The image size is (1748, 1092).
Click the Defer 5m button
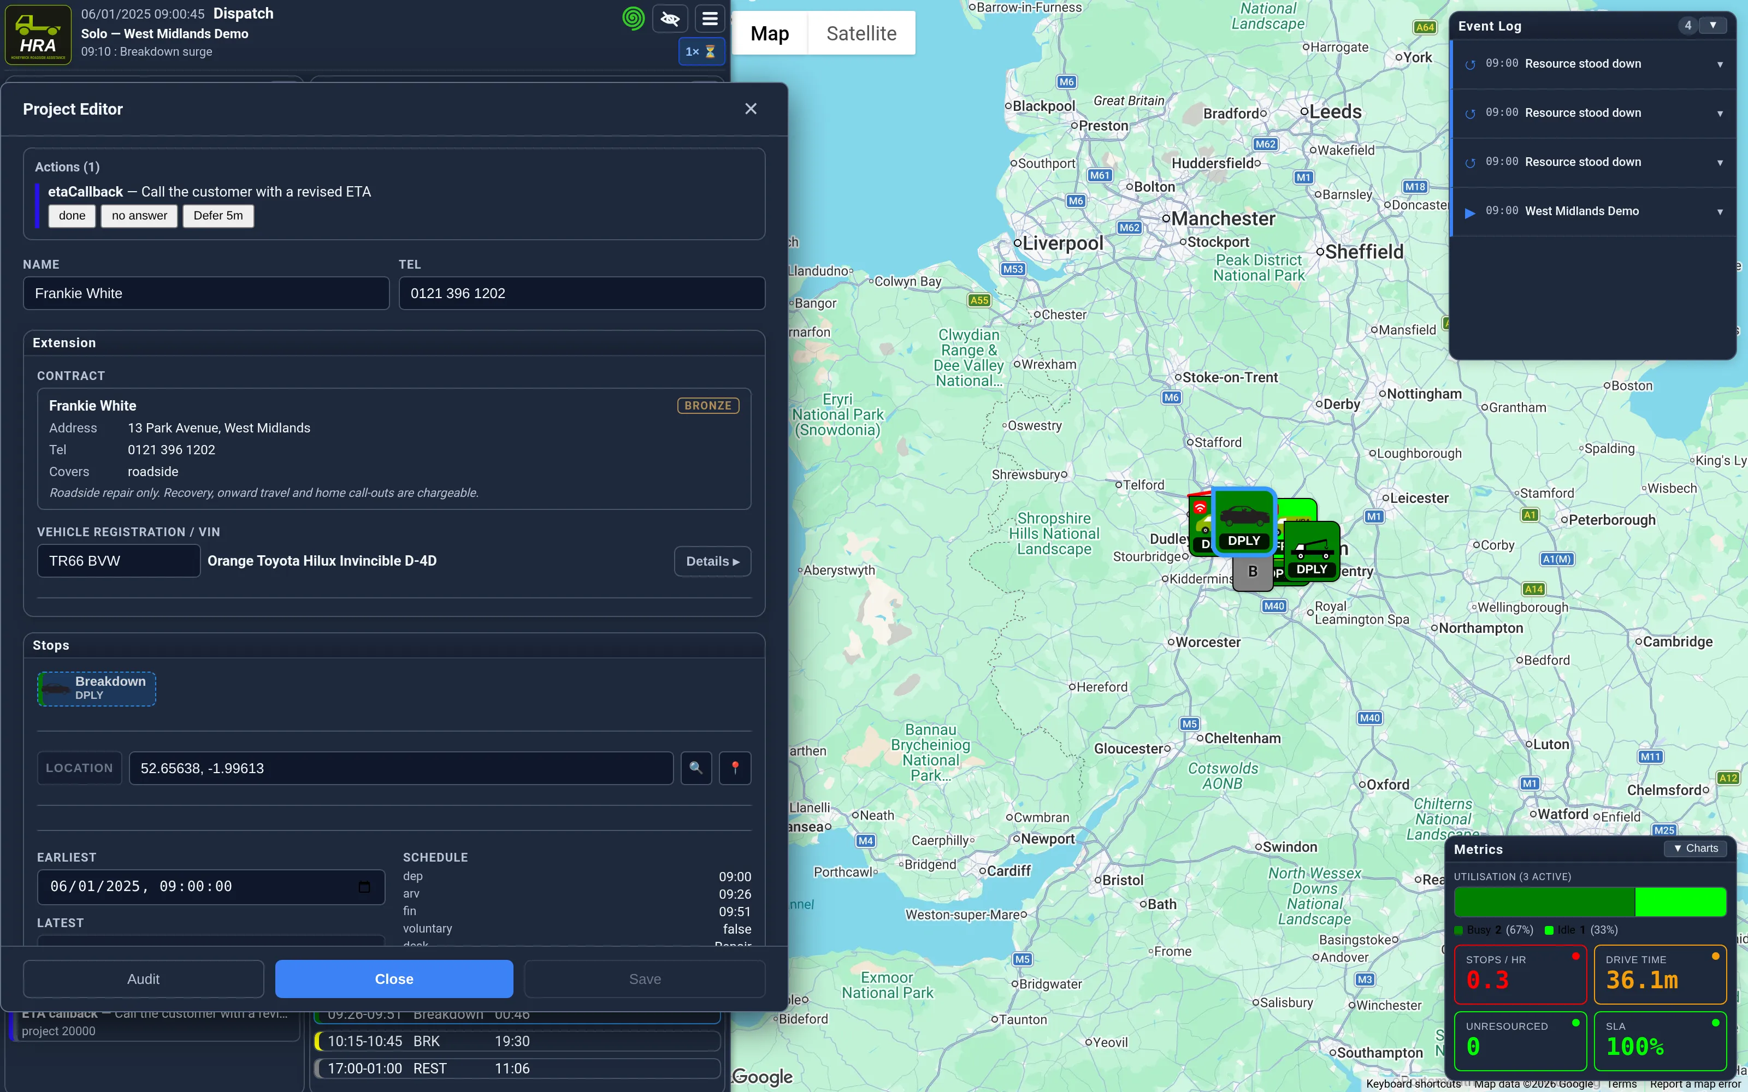tap(218, 216)
